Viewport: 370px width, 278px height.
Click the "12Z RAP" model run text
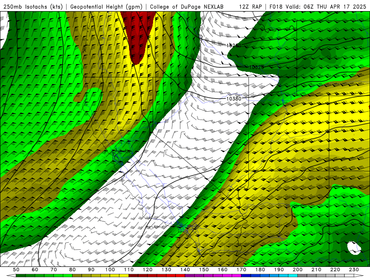click(x=251, y=6)
